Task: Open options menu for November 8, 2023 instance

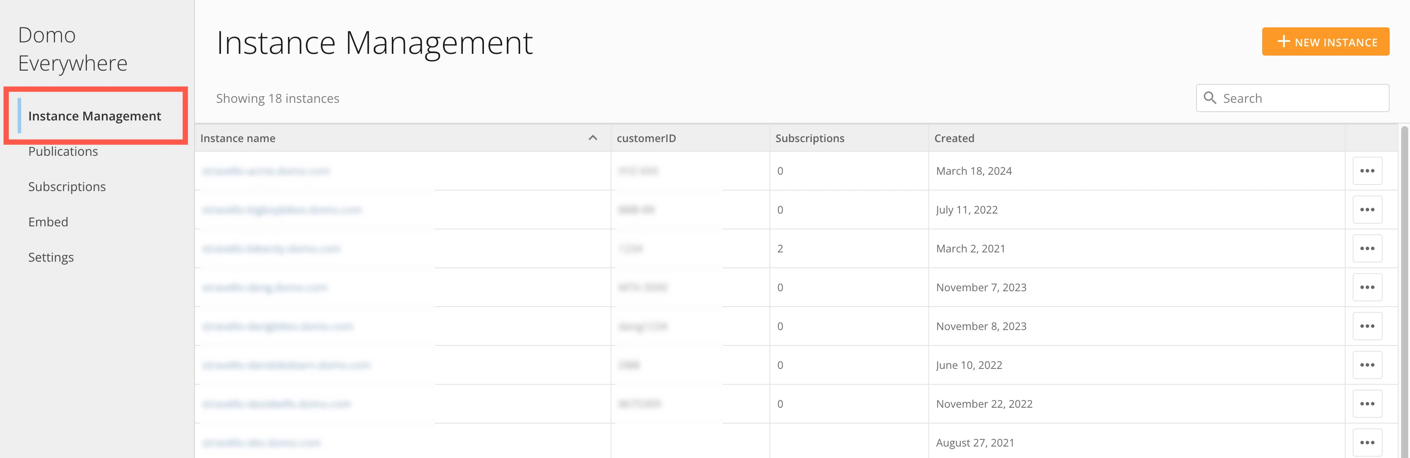Action: [1367, 326]
